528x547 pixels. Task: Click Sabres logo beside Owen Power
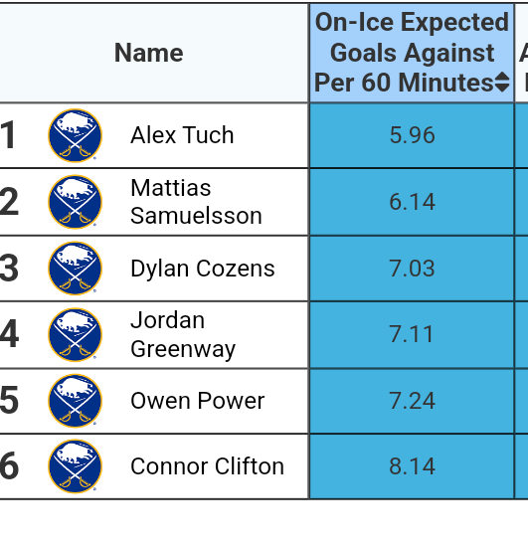click(75, 401)
